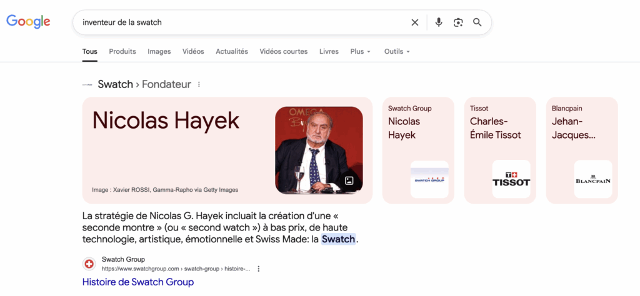
Task: Click Swatch Group site name above URL
Action: [x=123, y=259]
